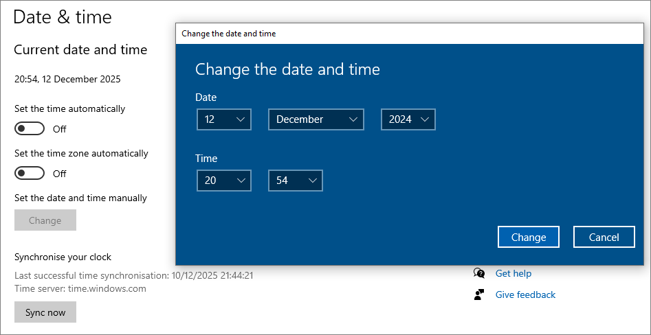Click greyed Change button under manual setting
Screen dimensions: 651x335
45,220
